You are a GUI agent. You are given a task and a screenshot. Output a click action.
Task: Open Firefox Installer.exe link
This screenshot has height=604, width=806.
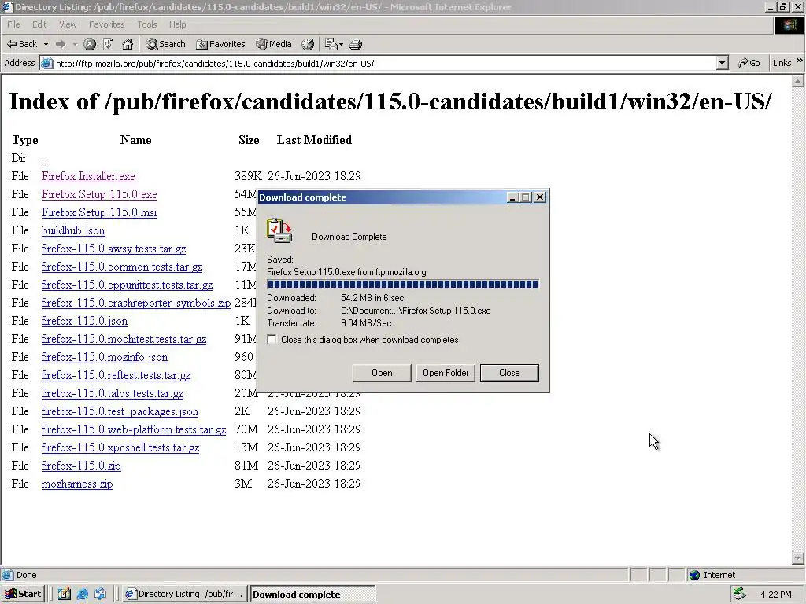click(88, 177)
